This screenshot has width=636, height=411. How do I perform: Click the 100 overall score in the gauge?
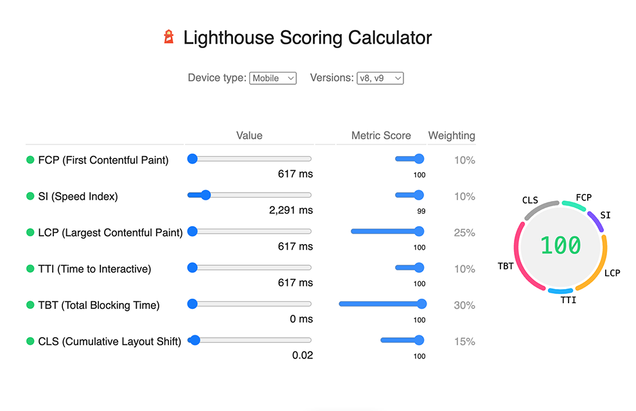click(x=561, y=245)
